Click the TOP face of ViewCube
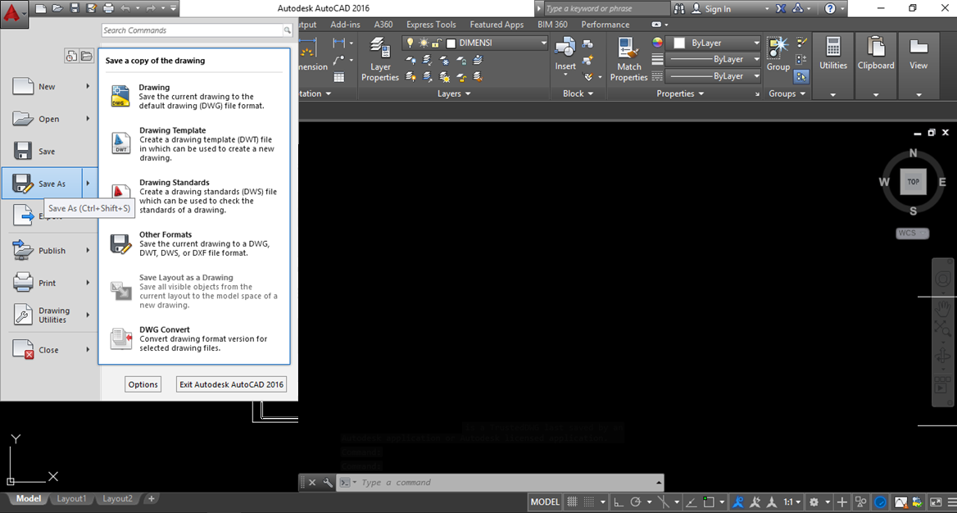The width and height of the screenshot is (957, 513). coord(913,182)
